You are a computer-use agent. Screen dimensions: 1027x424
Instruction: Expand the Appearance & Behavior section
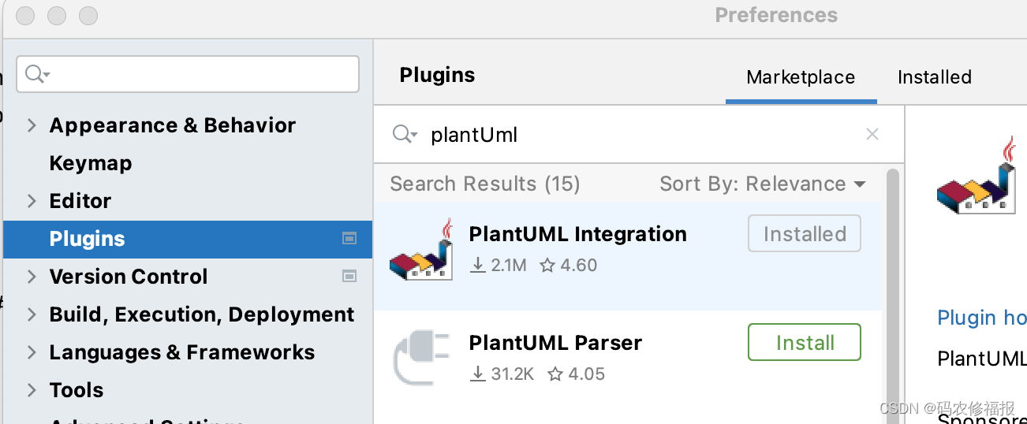pyautogui.click(x=32, y=125)
